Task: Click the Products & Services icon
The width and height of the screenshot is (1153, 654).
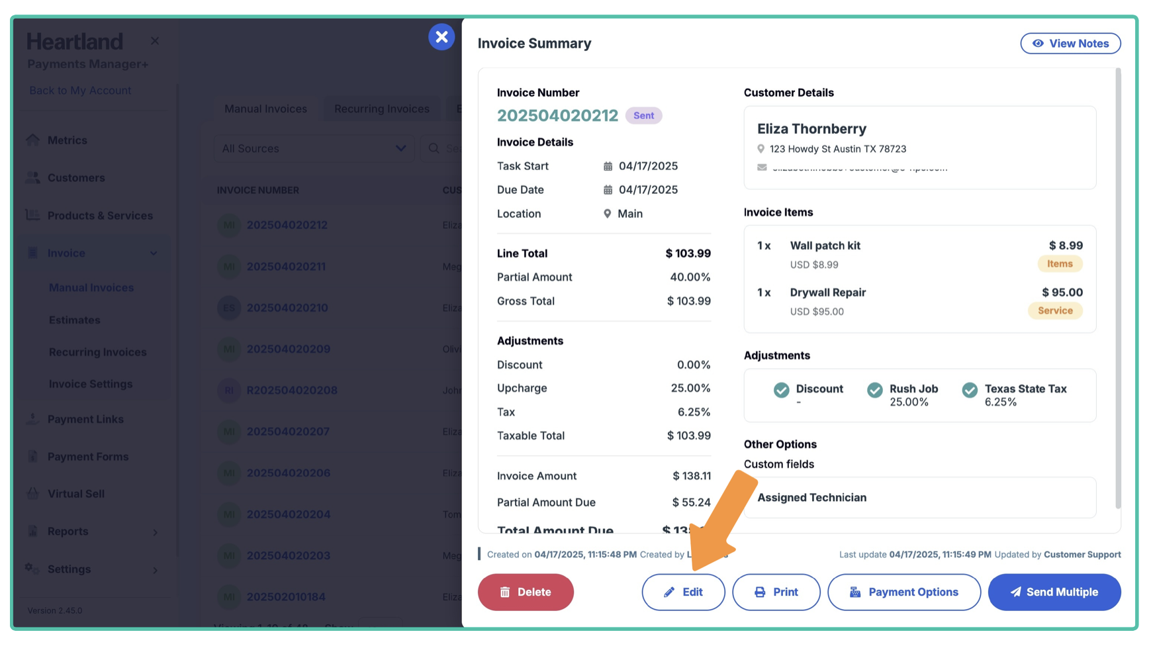Action: click(x=32, y=215)
